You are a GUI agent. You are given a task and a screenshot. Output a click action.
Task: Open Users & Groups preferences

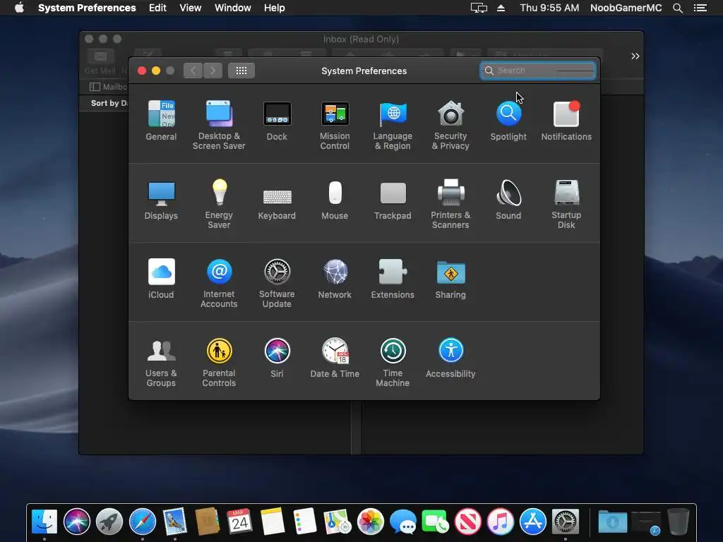(x=161, y=362)
